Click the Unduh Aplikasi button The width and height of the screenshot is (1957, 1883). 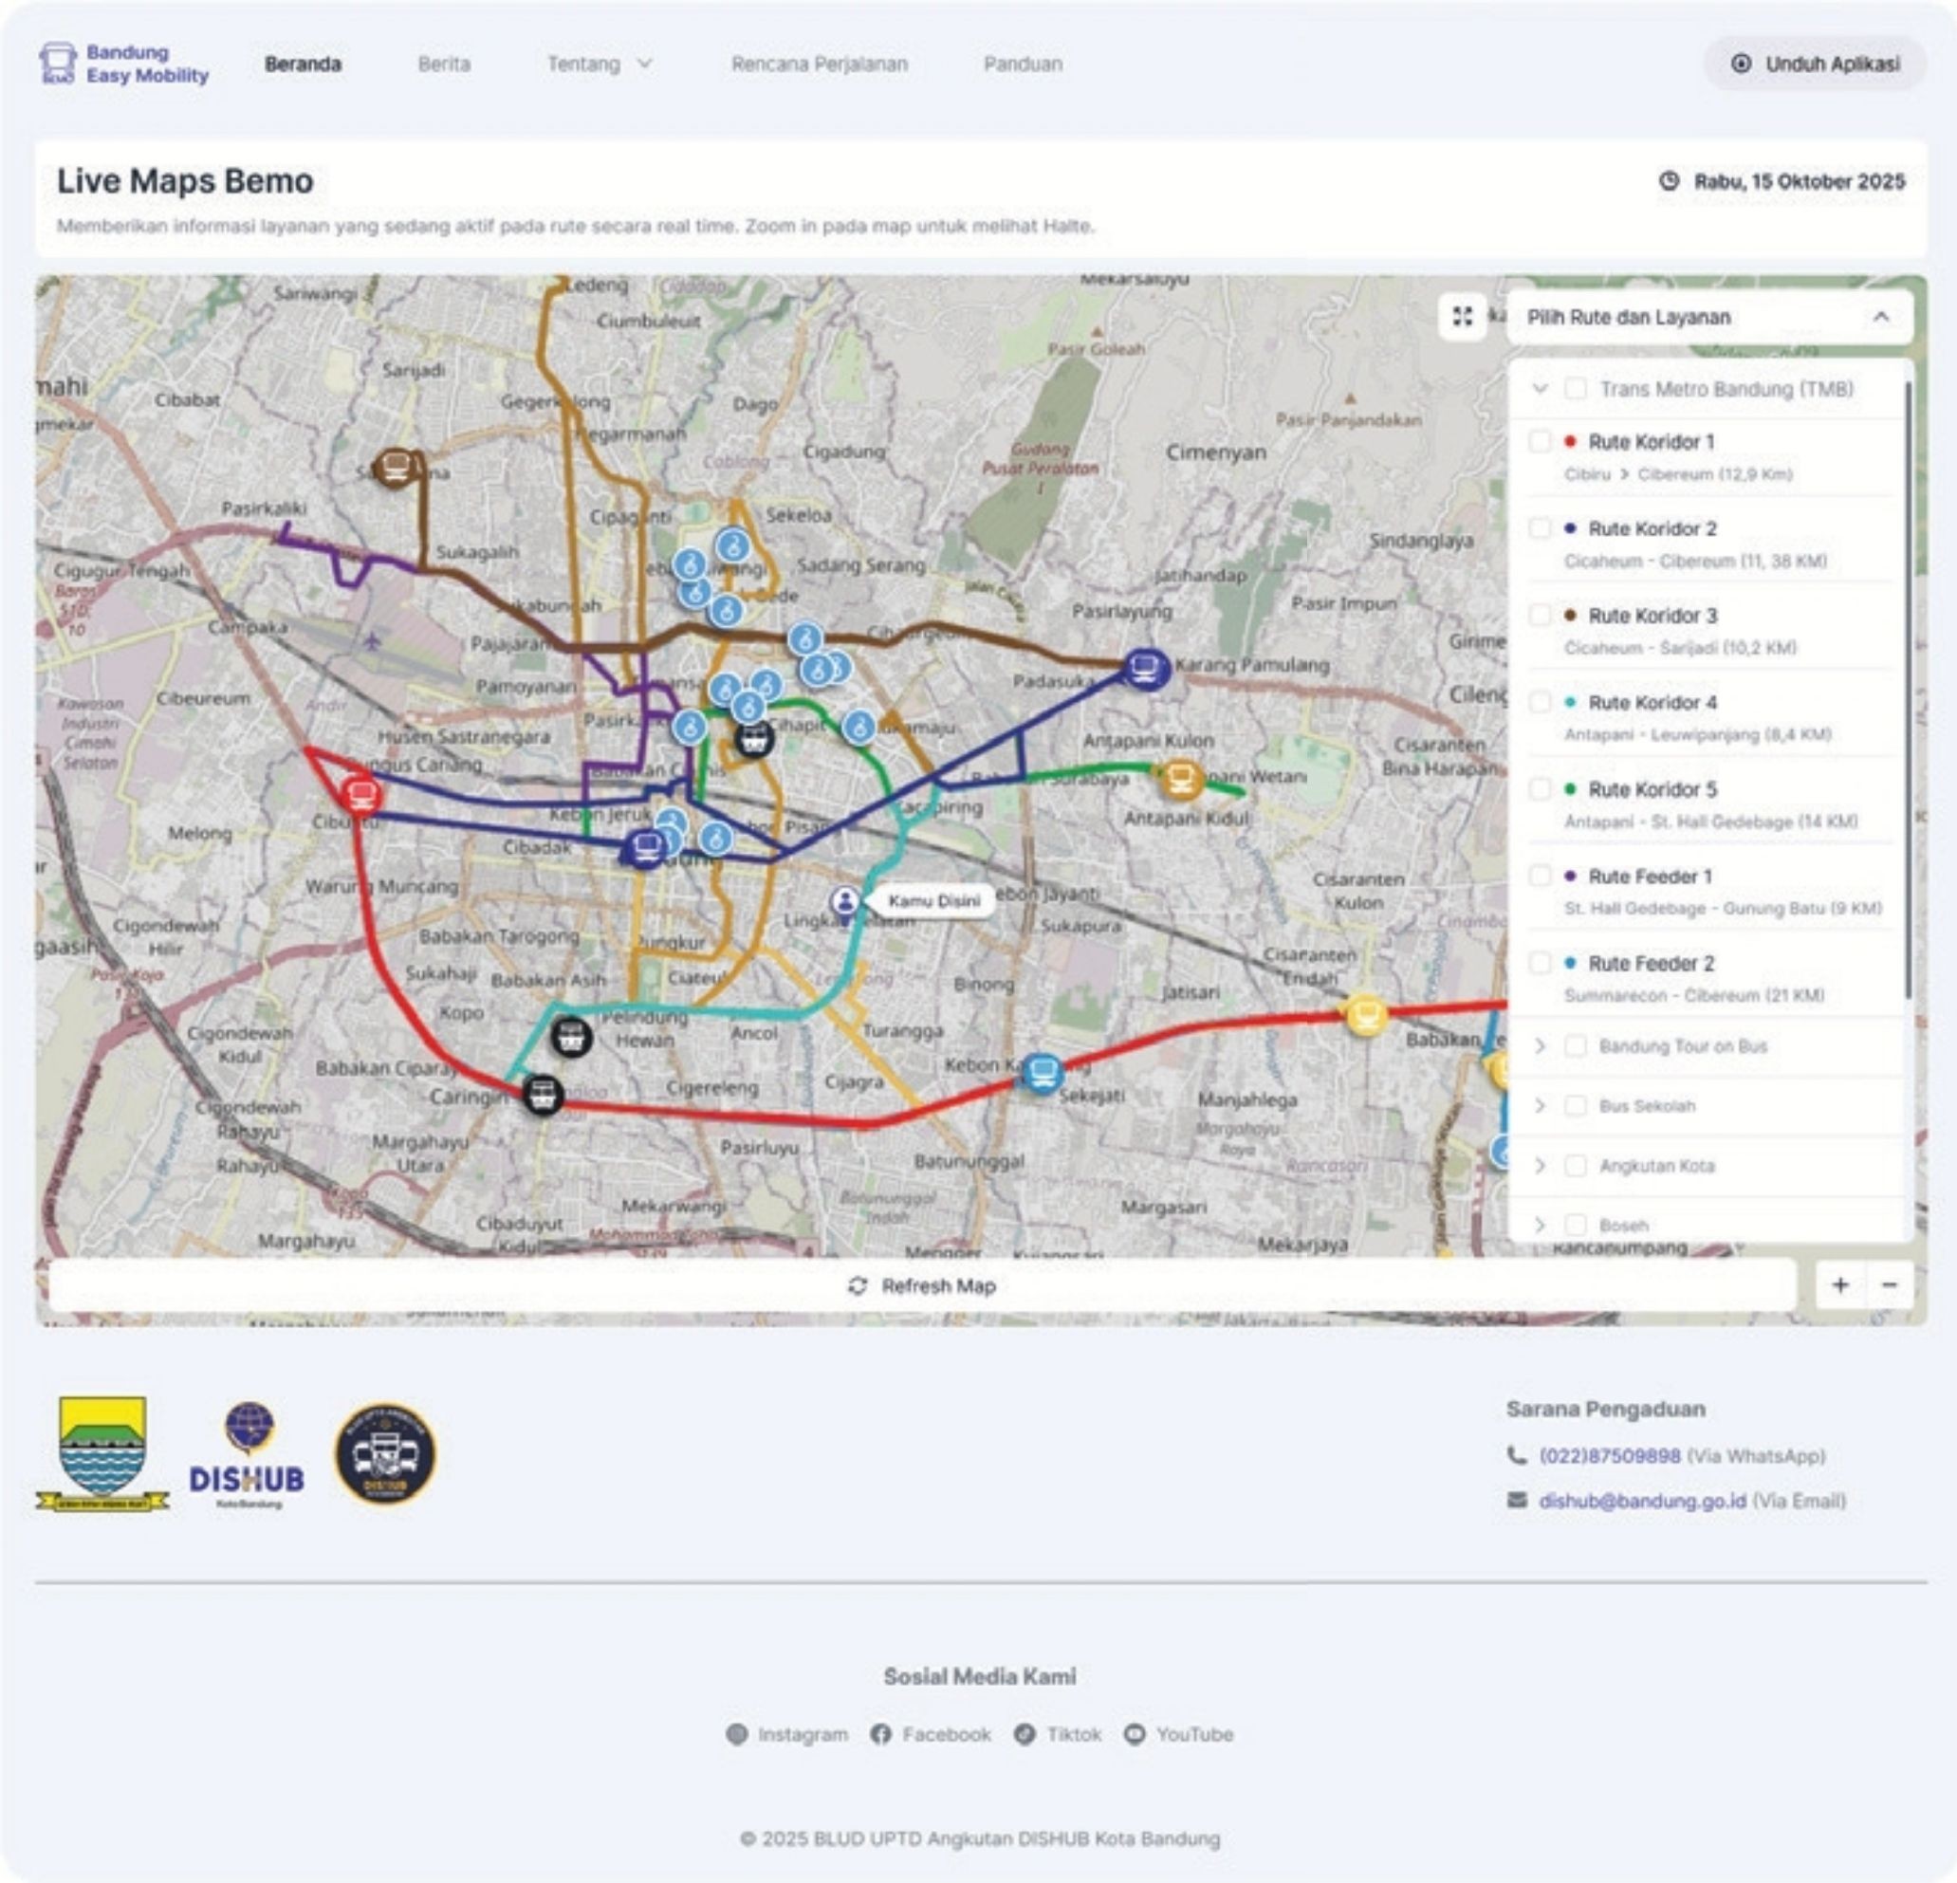(1814, 64)
